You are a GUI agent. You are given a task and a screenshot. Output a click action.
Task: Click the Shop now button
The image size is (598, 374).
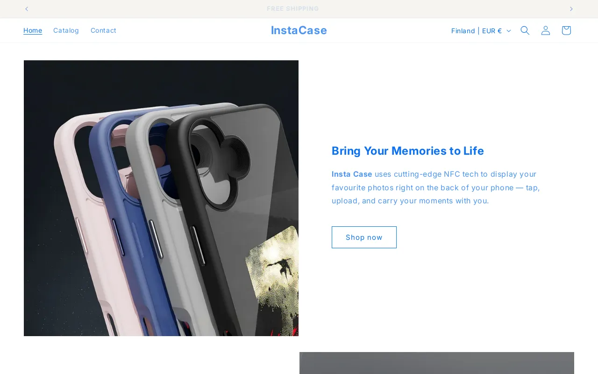(x=364, y=237)
